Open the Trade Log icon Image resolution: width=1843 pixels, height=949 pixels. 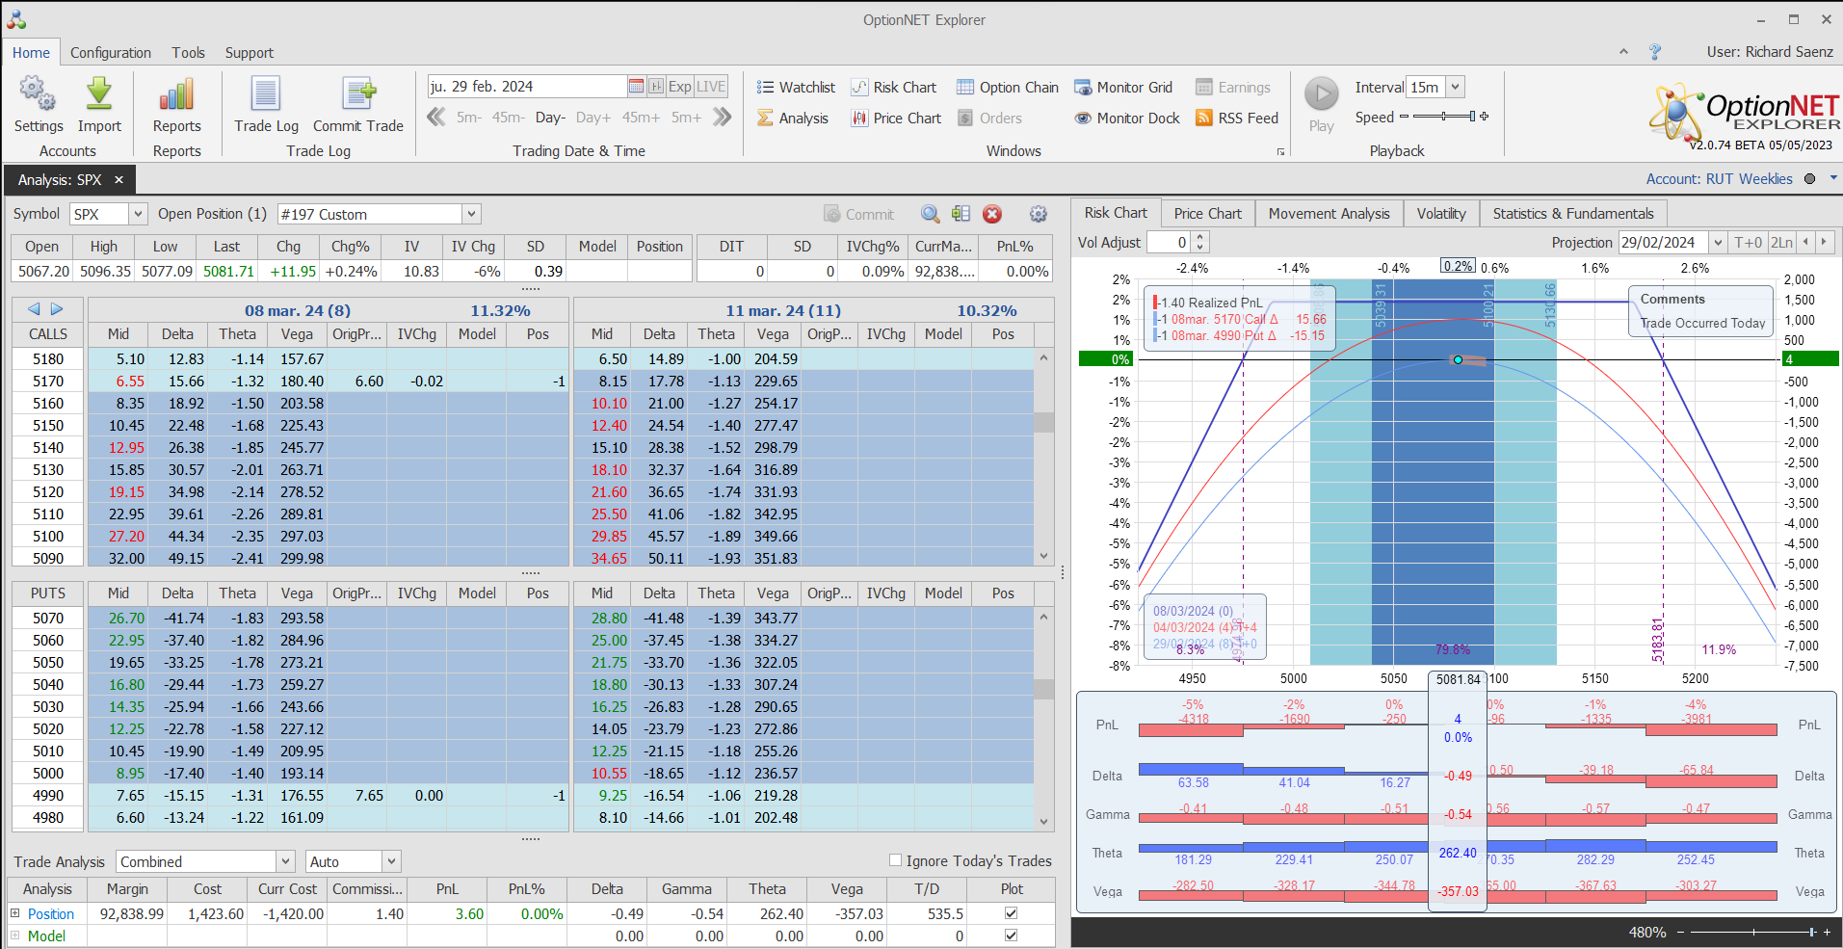click(x=266, y=95)
